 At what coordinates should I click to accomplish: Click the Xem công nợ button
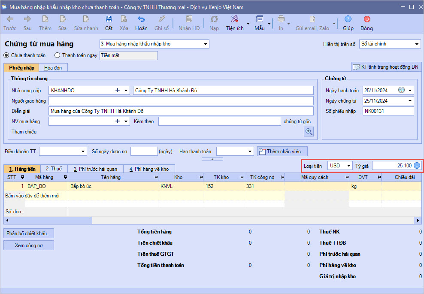pyautogui.click(x=28, y=245)
